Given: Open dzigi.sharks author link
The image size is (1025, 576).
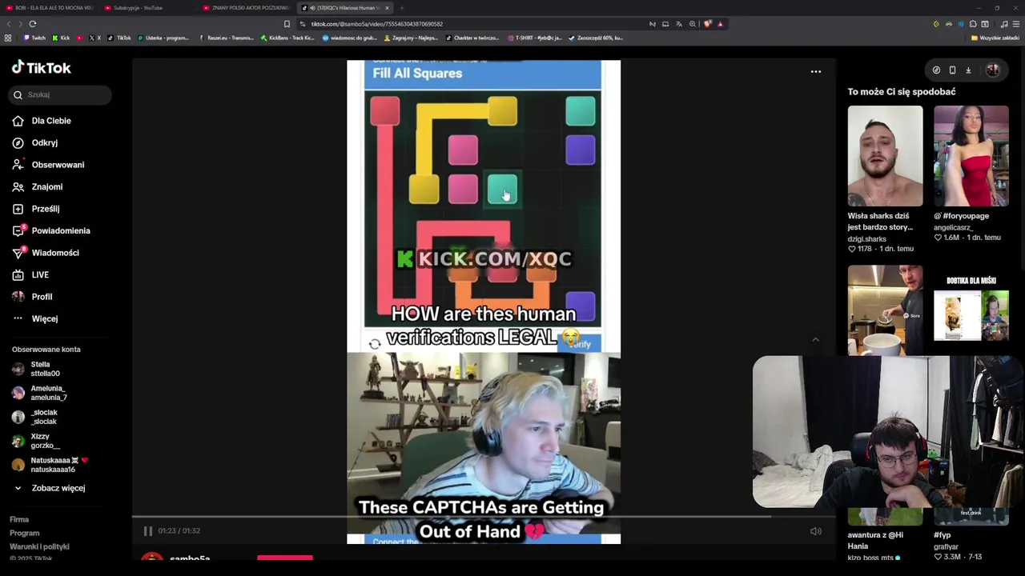Looking at the screenshot, I should pyautogui.click(x=867, y=238).
